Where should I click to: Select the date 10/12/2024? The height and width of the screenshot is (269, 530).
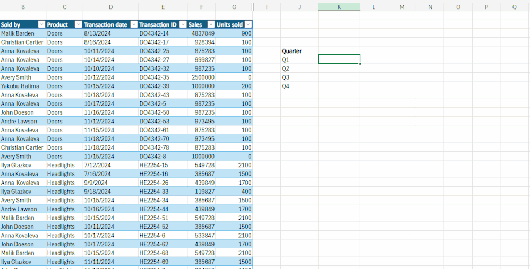click(110, 77)
